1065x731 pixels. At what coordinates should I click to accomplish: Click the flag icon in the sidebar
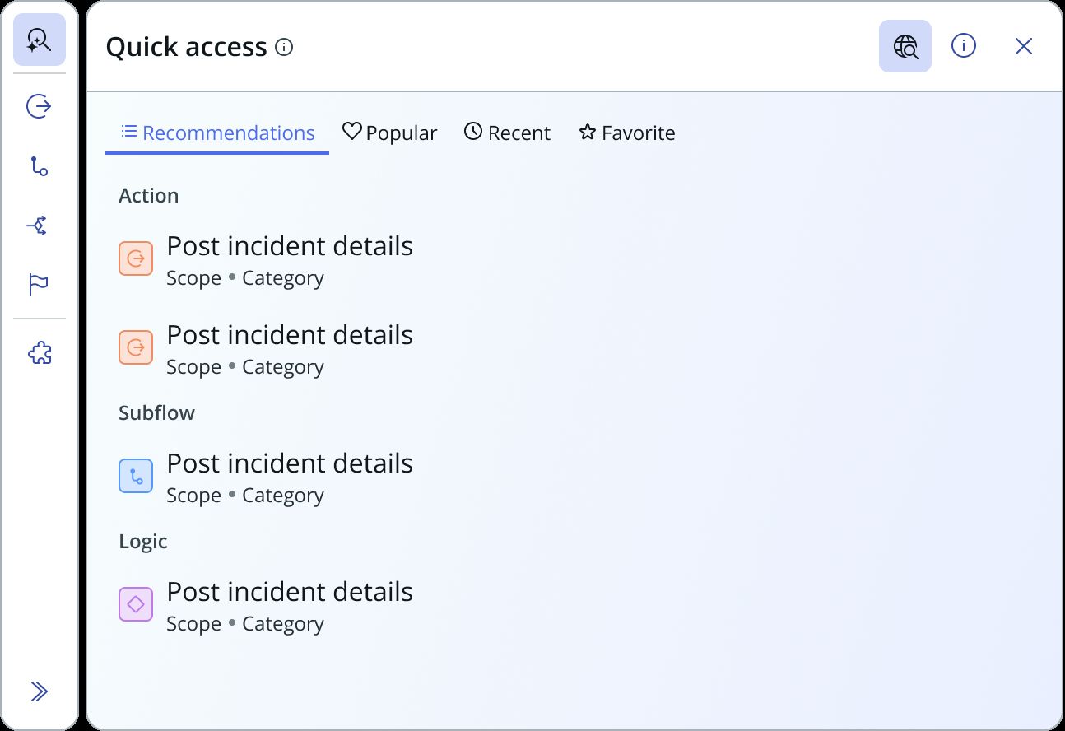pyautogui.click(x=40, y=285)
